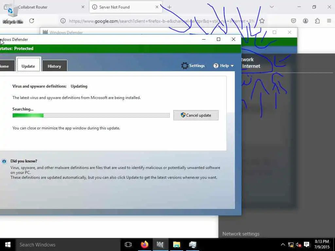Open a new browser tab
Viewport: 335px width, 251px height.
tap(169, 7)
